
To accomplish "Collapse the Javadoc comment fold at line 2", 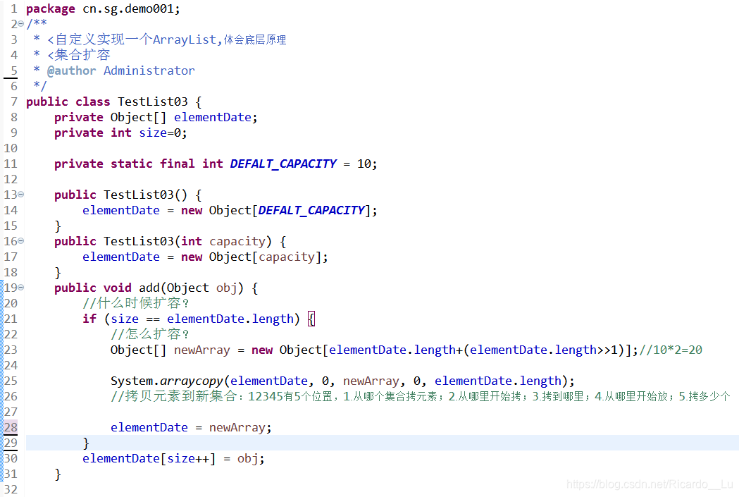I will (x=20, y=24).
